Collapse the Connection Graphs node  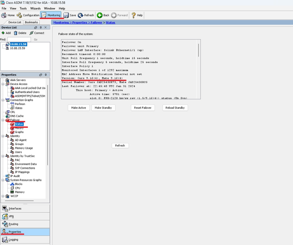pos(3,100)
